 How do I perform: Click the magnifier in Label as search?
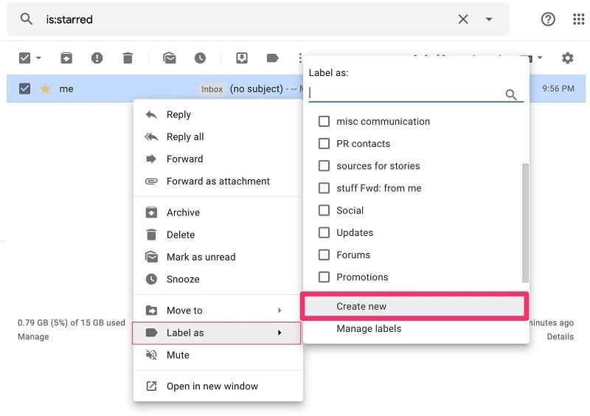510,94
